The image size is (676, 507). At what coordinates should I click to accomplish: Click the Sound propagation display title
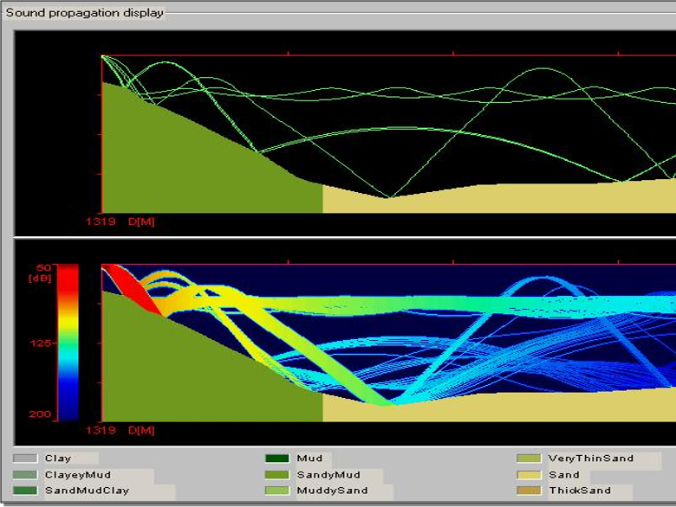coord(84,13)
